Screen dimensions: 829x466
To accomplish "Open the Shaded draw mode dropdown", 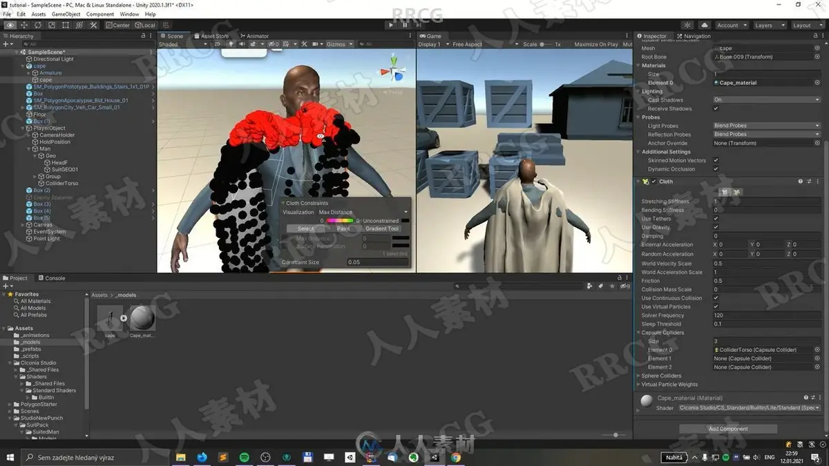I will [183, 44].
